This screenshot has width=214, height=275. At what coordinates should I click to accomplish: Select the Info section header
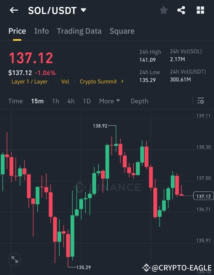[x=42, y=31]
